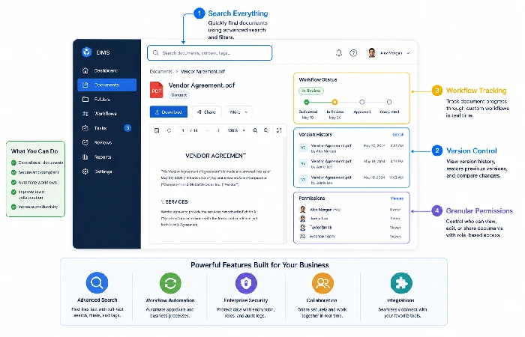525x337 pixels.
Task: Click the Alex Morgan profile avatar in header
Action: coord(372,53)
